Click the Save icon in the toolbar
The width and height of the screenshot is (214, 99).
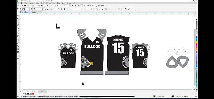coord(25,6)
